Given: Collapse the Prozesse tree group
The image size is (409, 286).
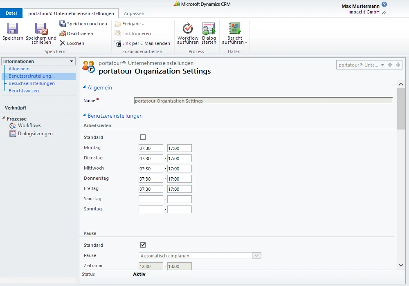Looking at the screenshot, I should pos(3,118).
